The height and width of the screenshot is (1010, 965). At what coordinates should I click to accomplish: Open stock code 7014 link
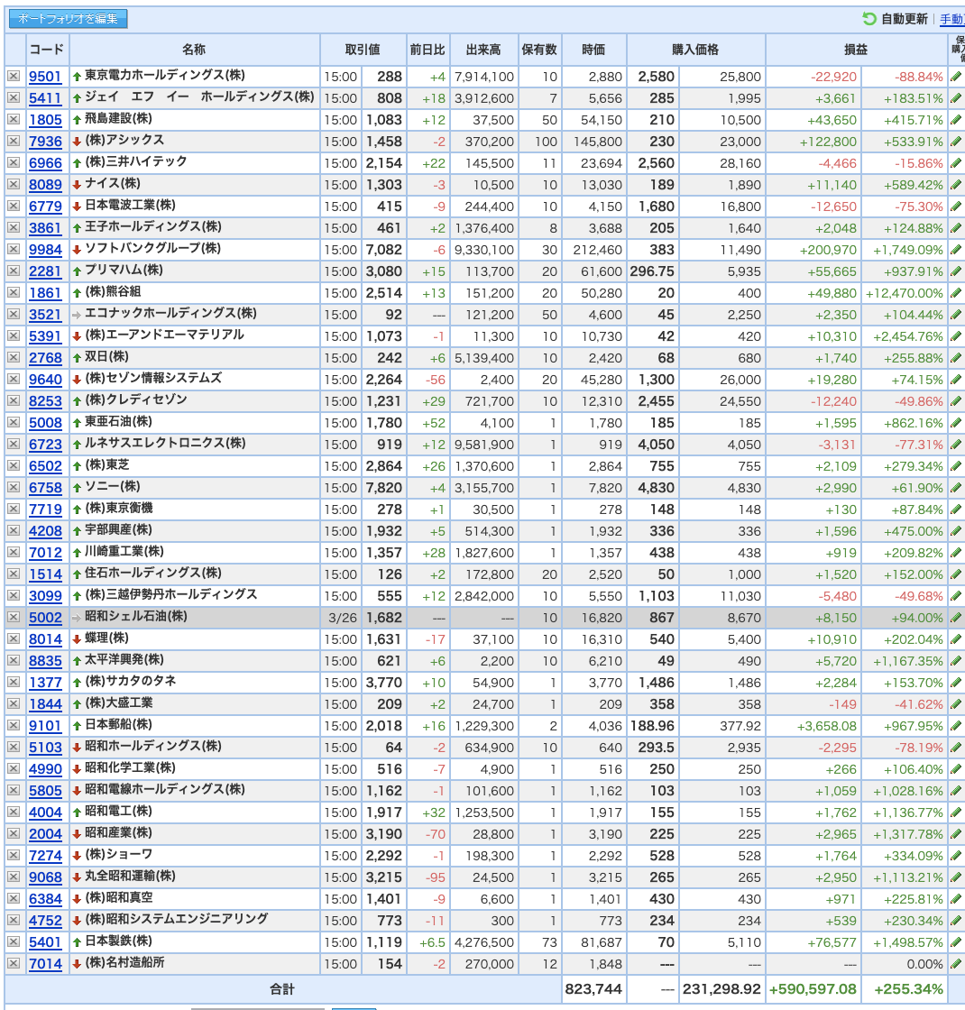(45, 964)
